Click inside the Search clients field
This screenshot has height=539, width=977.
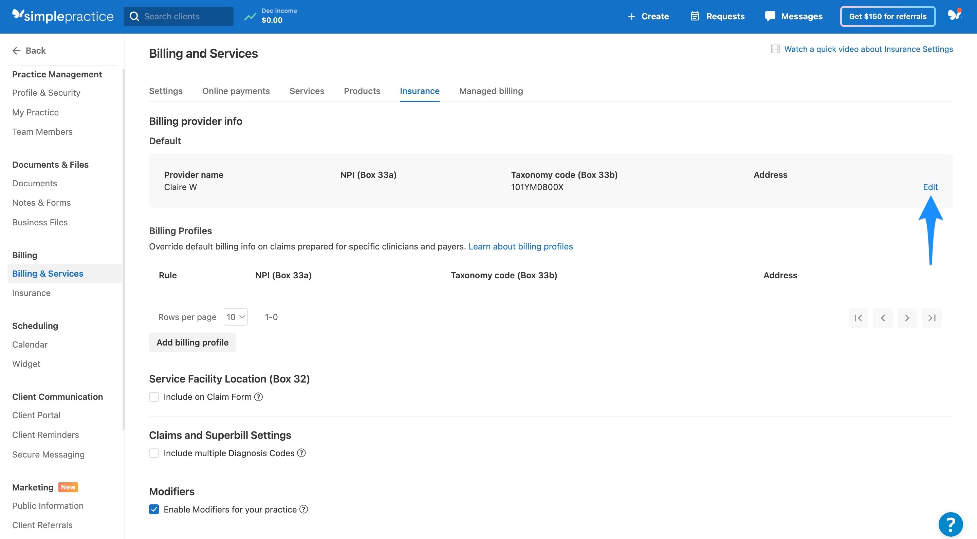(x=178, y=16)
